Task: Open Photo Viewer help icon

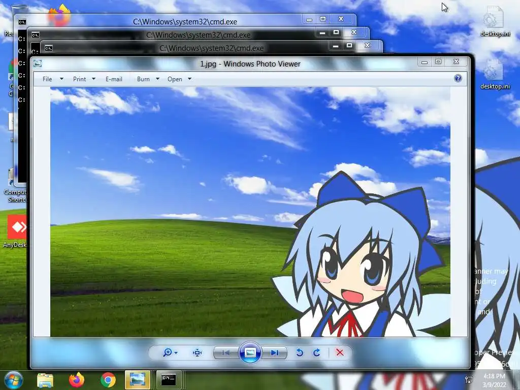Action: pos(458,78)
